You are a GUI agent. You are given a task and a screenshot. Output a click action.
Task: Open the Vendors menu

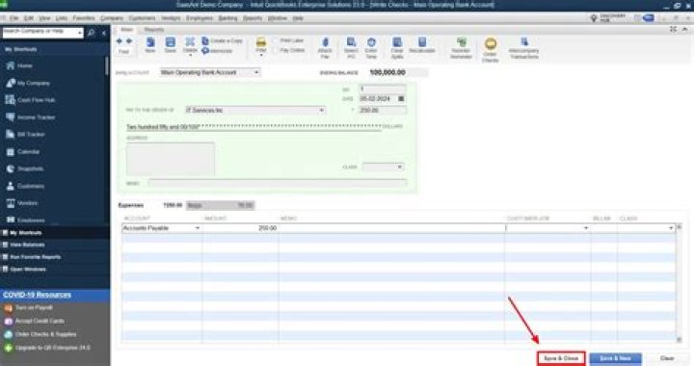(x=171, y=18)
